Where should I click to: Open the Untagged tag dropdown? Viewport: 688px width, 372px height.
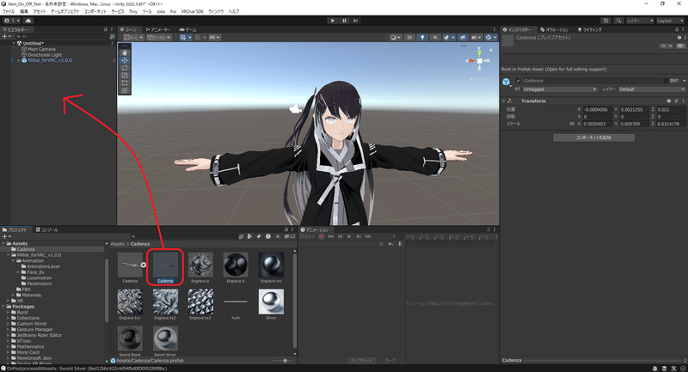(560, 89)
